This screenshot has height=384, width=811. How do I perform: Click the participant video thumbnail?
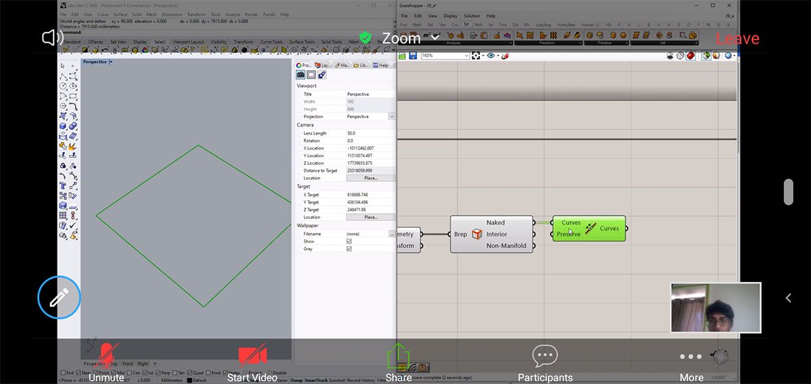click(716, 308)
